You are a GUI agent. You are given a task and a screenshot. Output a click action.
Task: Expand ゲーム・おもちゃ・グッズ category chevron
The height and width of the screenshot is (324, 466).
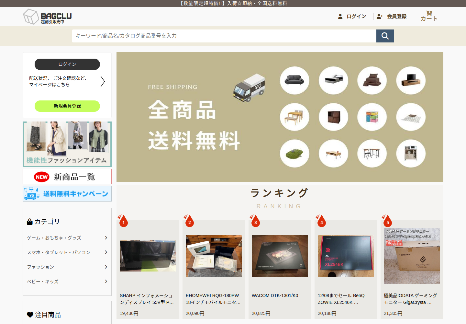(x=106, y=238)
